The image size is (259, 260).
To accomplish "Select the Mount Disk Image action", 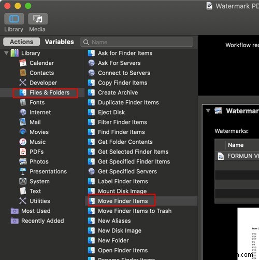I will tap(122, 191).
